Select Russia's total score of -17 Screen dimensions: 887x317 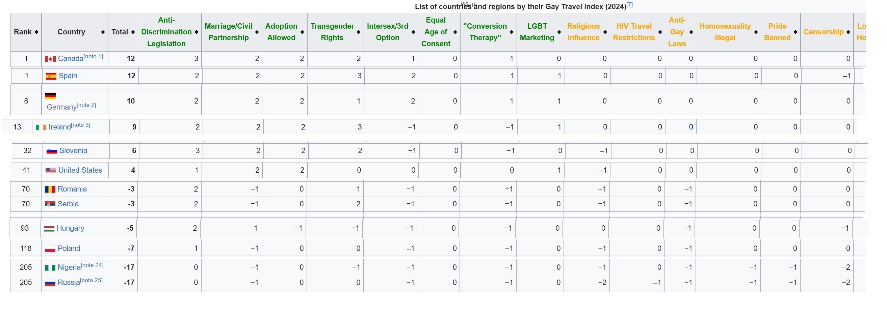(129, 283)
